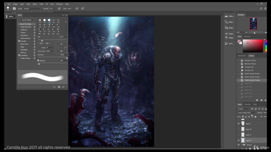Open the Flow dropdown arrow in options bar

pyautogui.click(x=73, y=8)
